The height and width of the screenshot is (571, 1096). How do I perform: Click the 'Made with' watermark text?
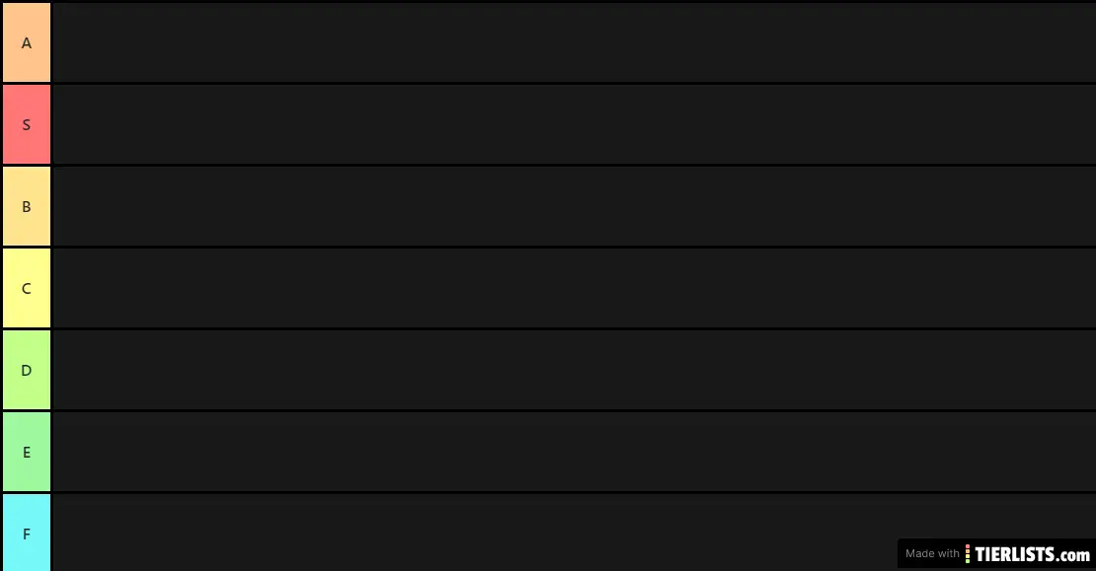point(932,553)
